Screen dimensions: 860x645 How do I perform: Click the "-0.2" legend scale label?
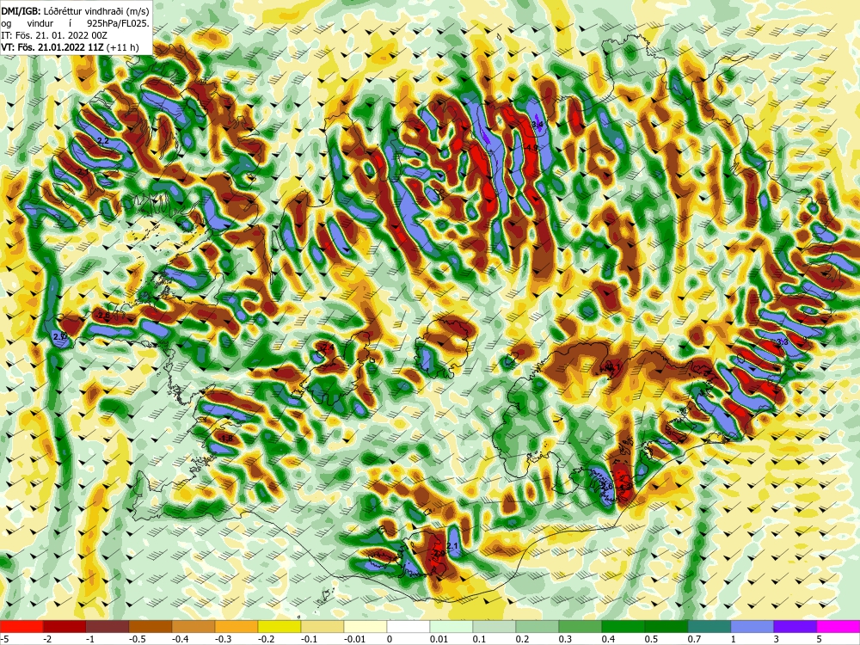pyautogui.click(x=266, y=639)
